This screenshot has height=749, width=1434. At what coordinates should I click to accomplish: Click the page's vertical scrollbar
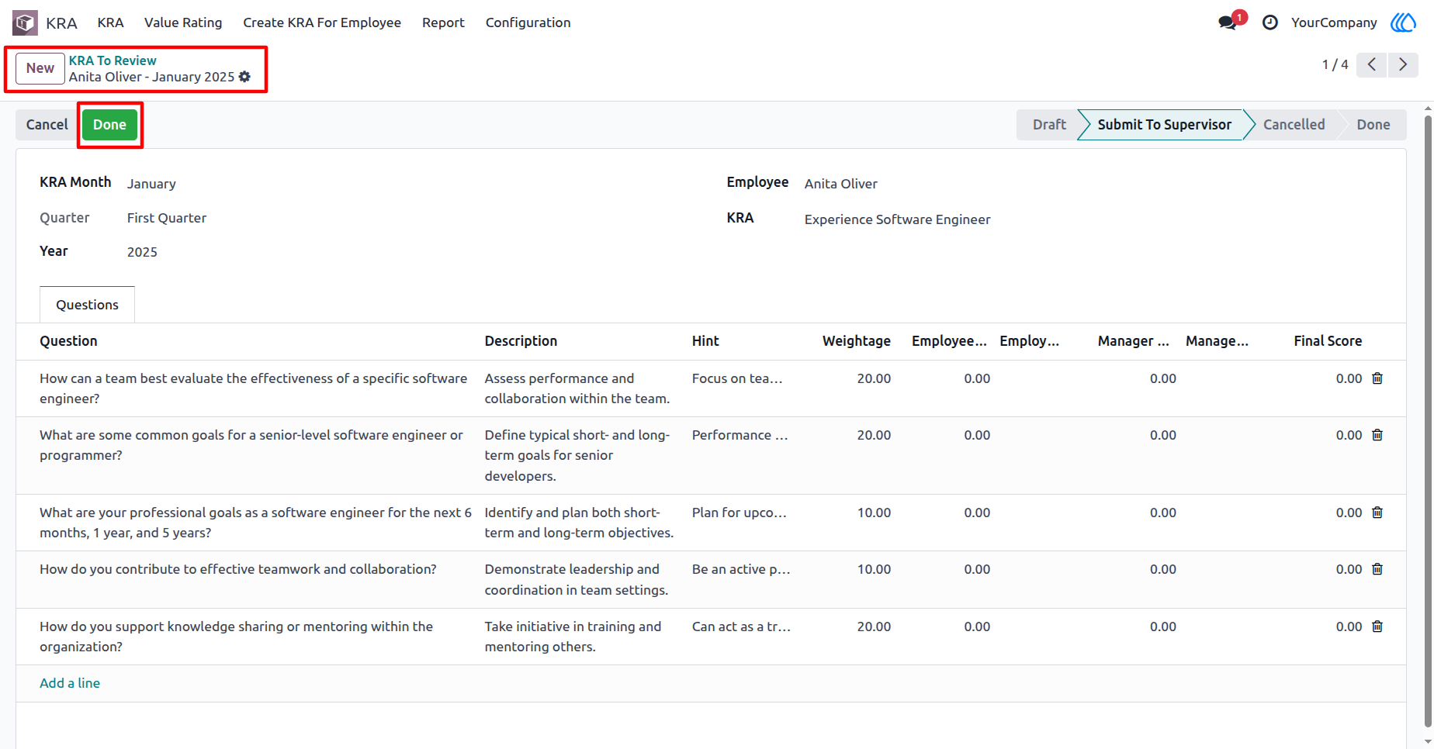pyautogui.click(x=1428, y=422)
